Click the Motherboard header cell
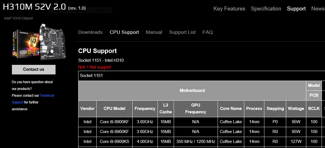This screenshot has width=325, height=148. point(192,90)
